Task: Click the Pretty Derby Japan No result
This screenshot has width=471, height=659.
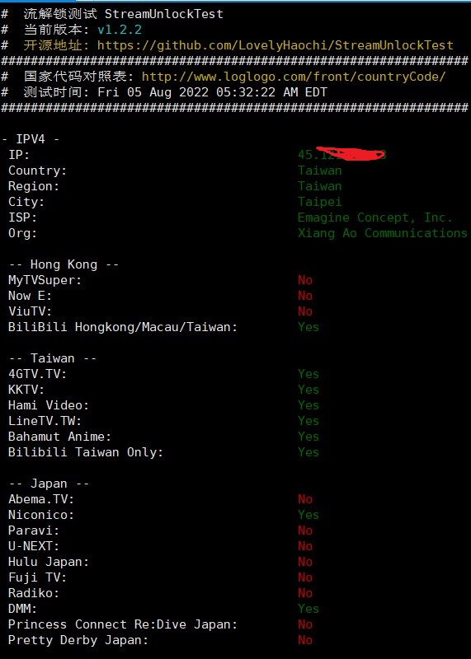Action: point(305,640)
